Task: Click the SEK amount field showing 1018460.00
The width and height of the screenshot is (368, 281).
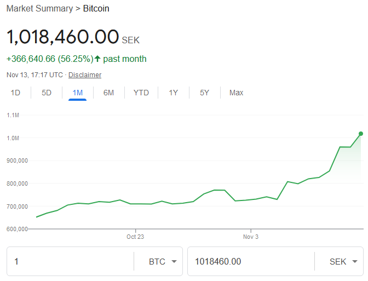Action: coord(251,261)
